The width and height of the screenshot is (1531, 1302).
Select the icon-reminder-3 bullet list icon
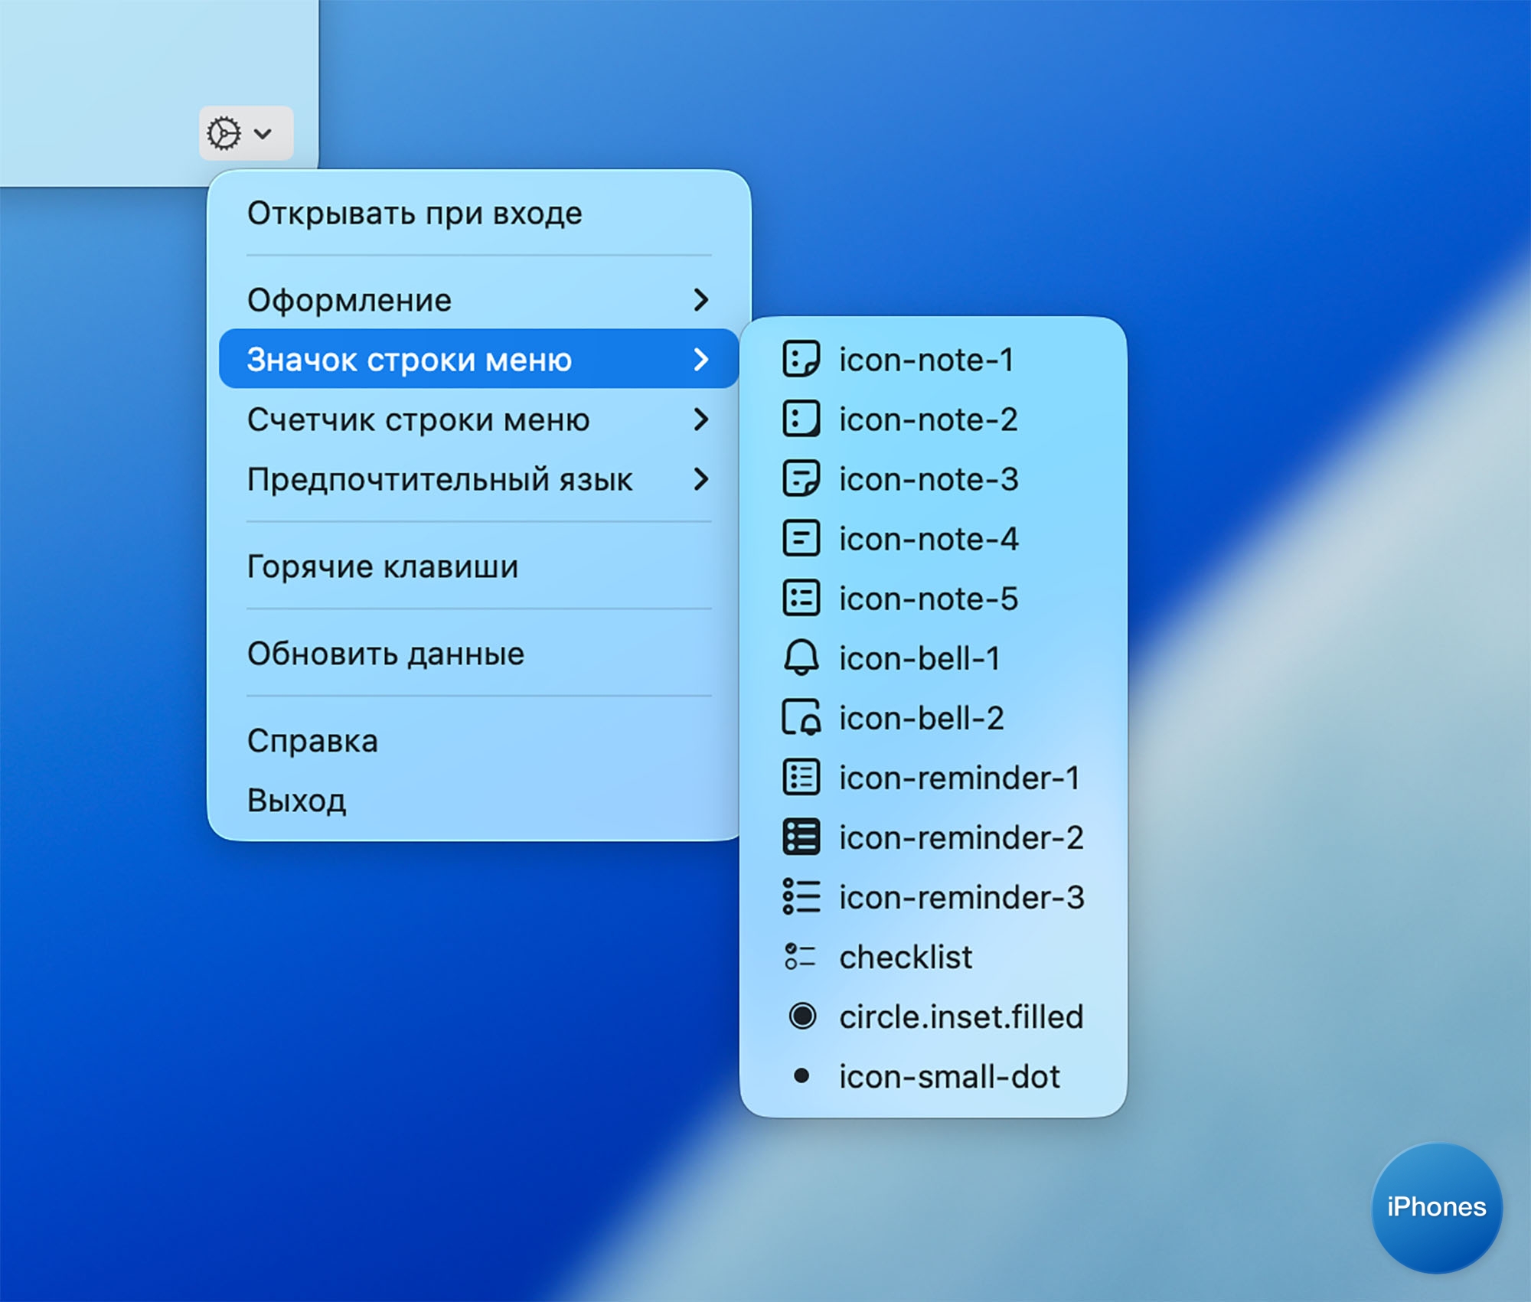961,897
